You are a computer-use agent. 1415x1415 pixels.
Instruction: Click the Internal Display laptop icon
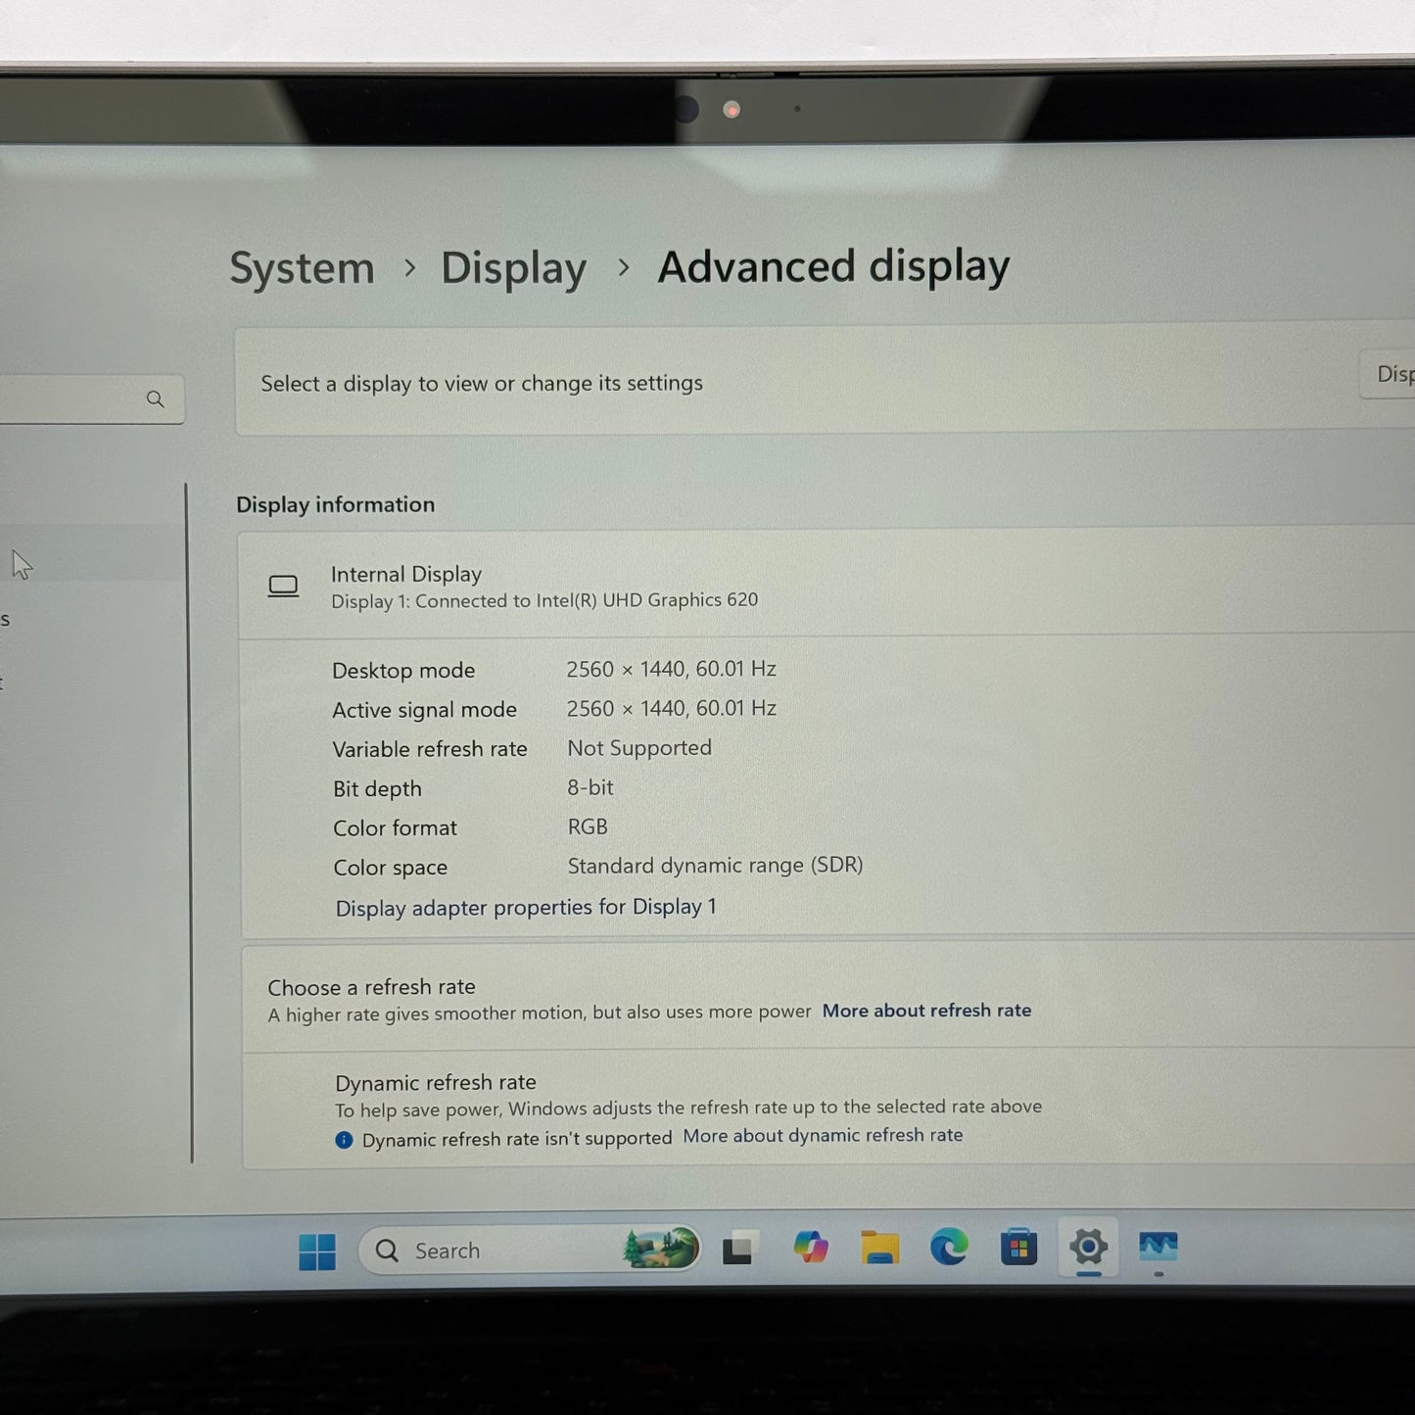[x=283, y=587]
